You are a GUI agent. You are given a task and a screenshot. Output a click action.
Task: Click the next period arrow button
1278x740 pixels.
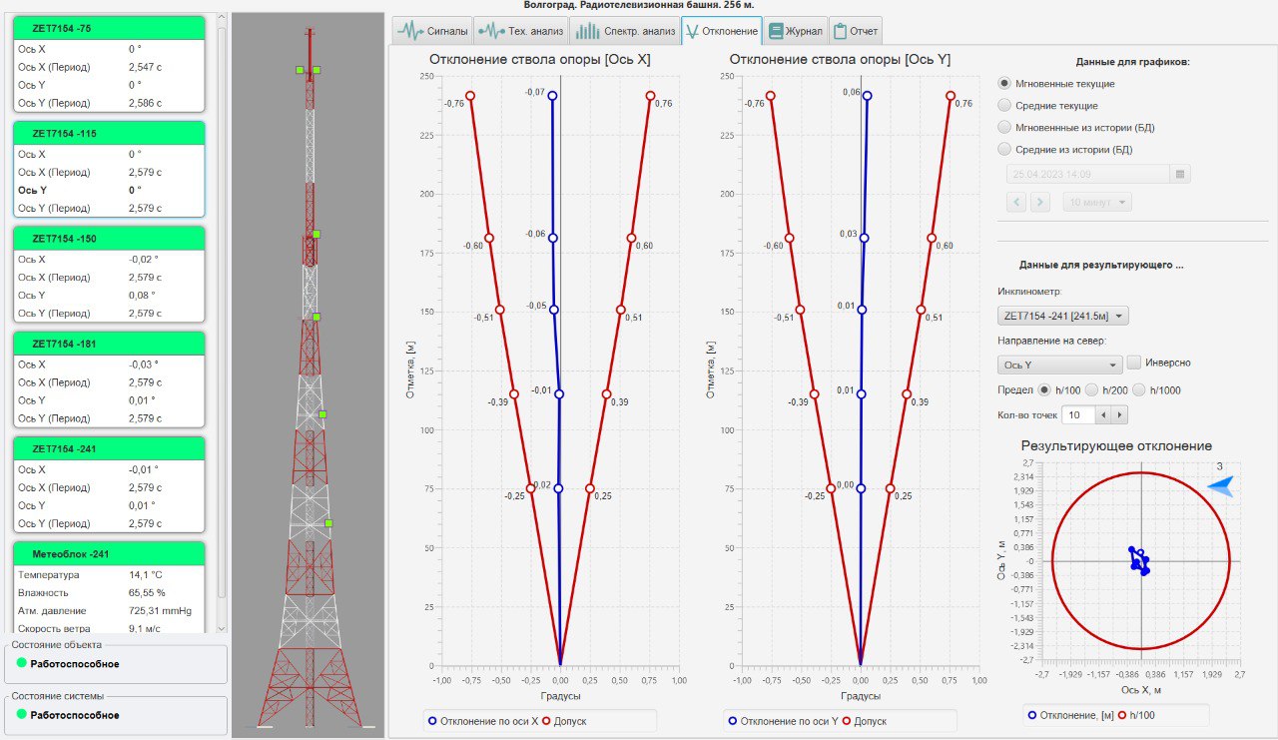[1039, 202]
